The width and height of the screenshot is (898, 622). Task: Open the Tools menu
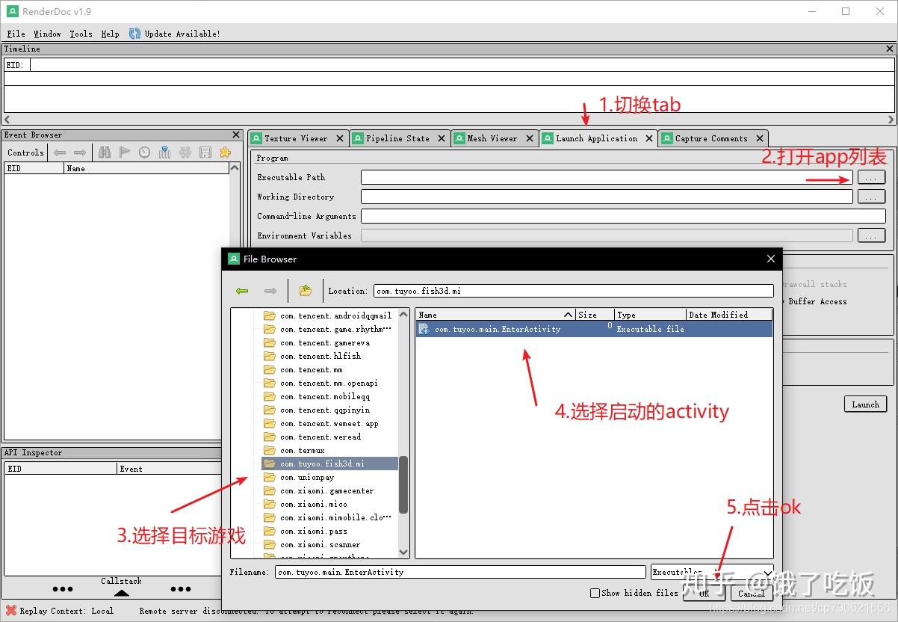pyautogui.click(x=81, y=34)
